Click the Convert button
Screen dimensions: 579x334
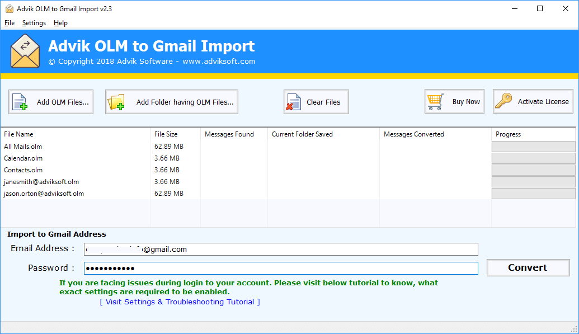[x=528, y=267]
